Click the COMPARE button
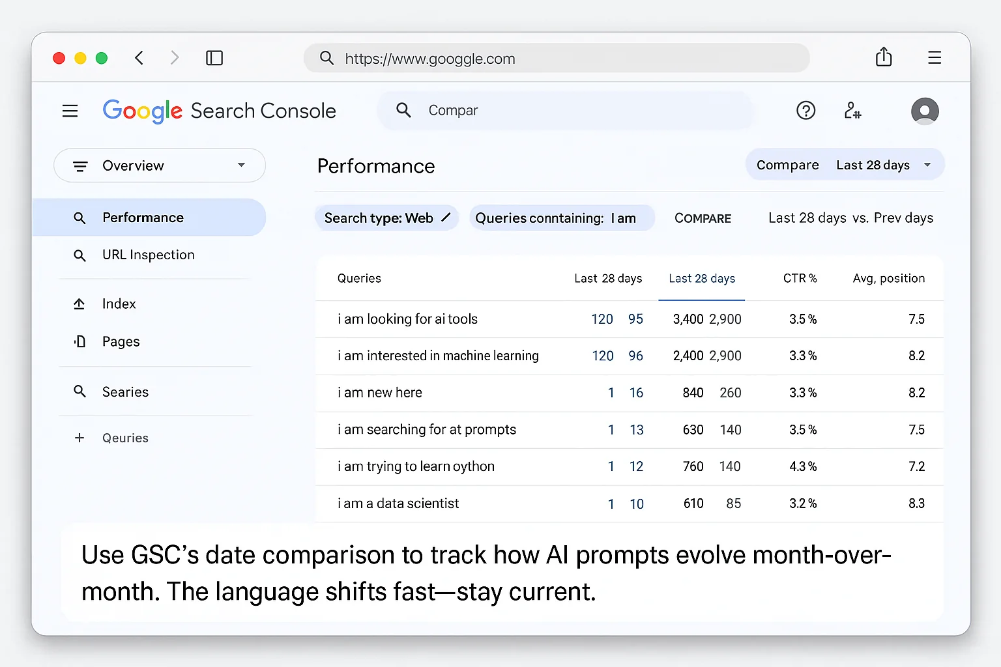This screenshot has width=1001, height=667. coord(703,218)
